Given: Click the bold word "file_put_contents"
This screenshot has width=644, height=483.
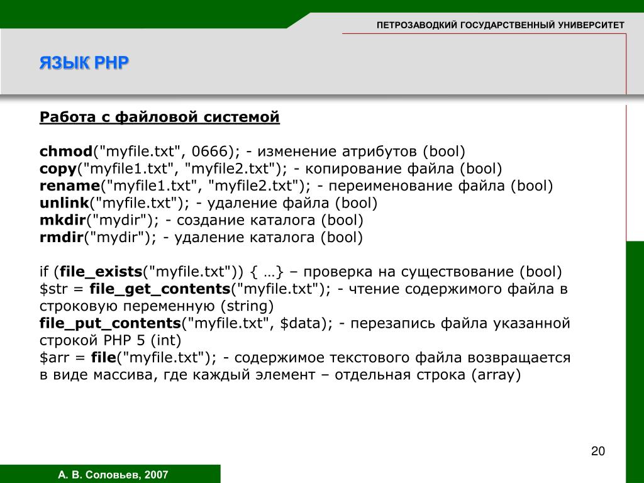Looking at the screenshot, I should pos(110,324).
